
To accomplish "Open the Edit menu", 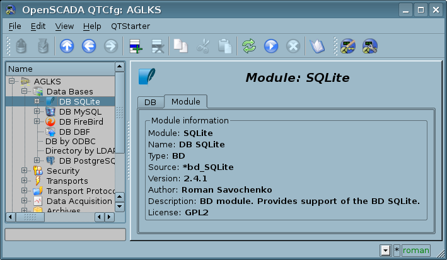I will [38, 26].
